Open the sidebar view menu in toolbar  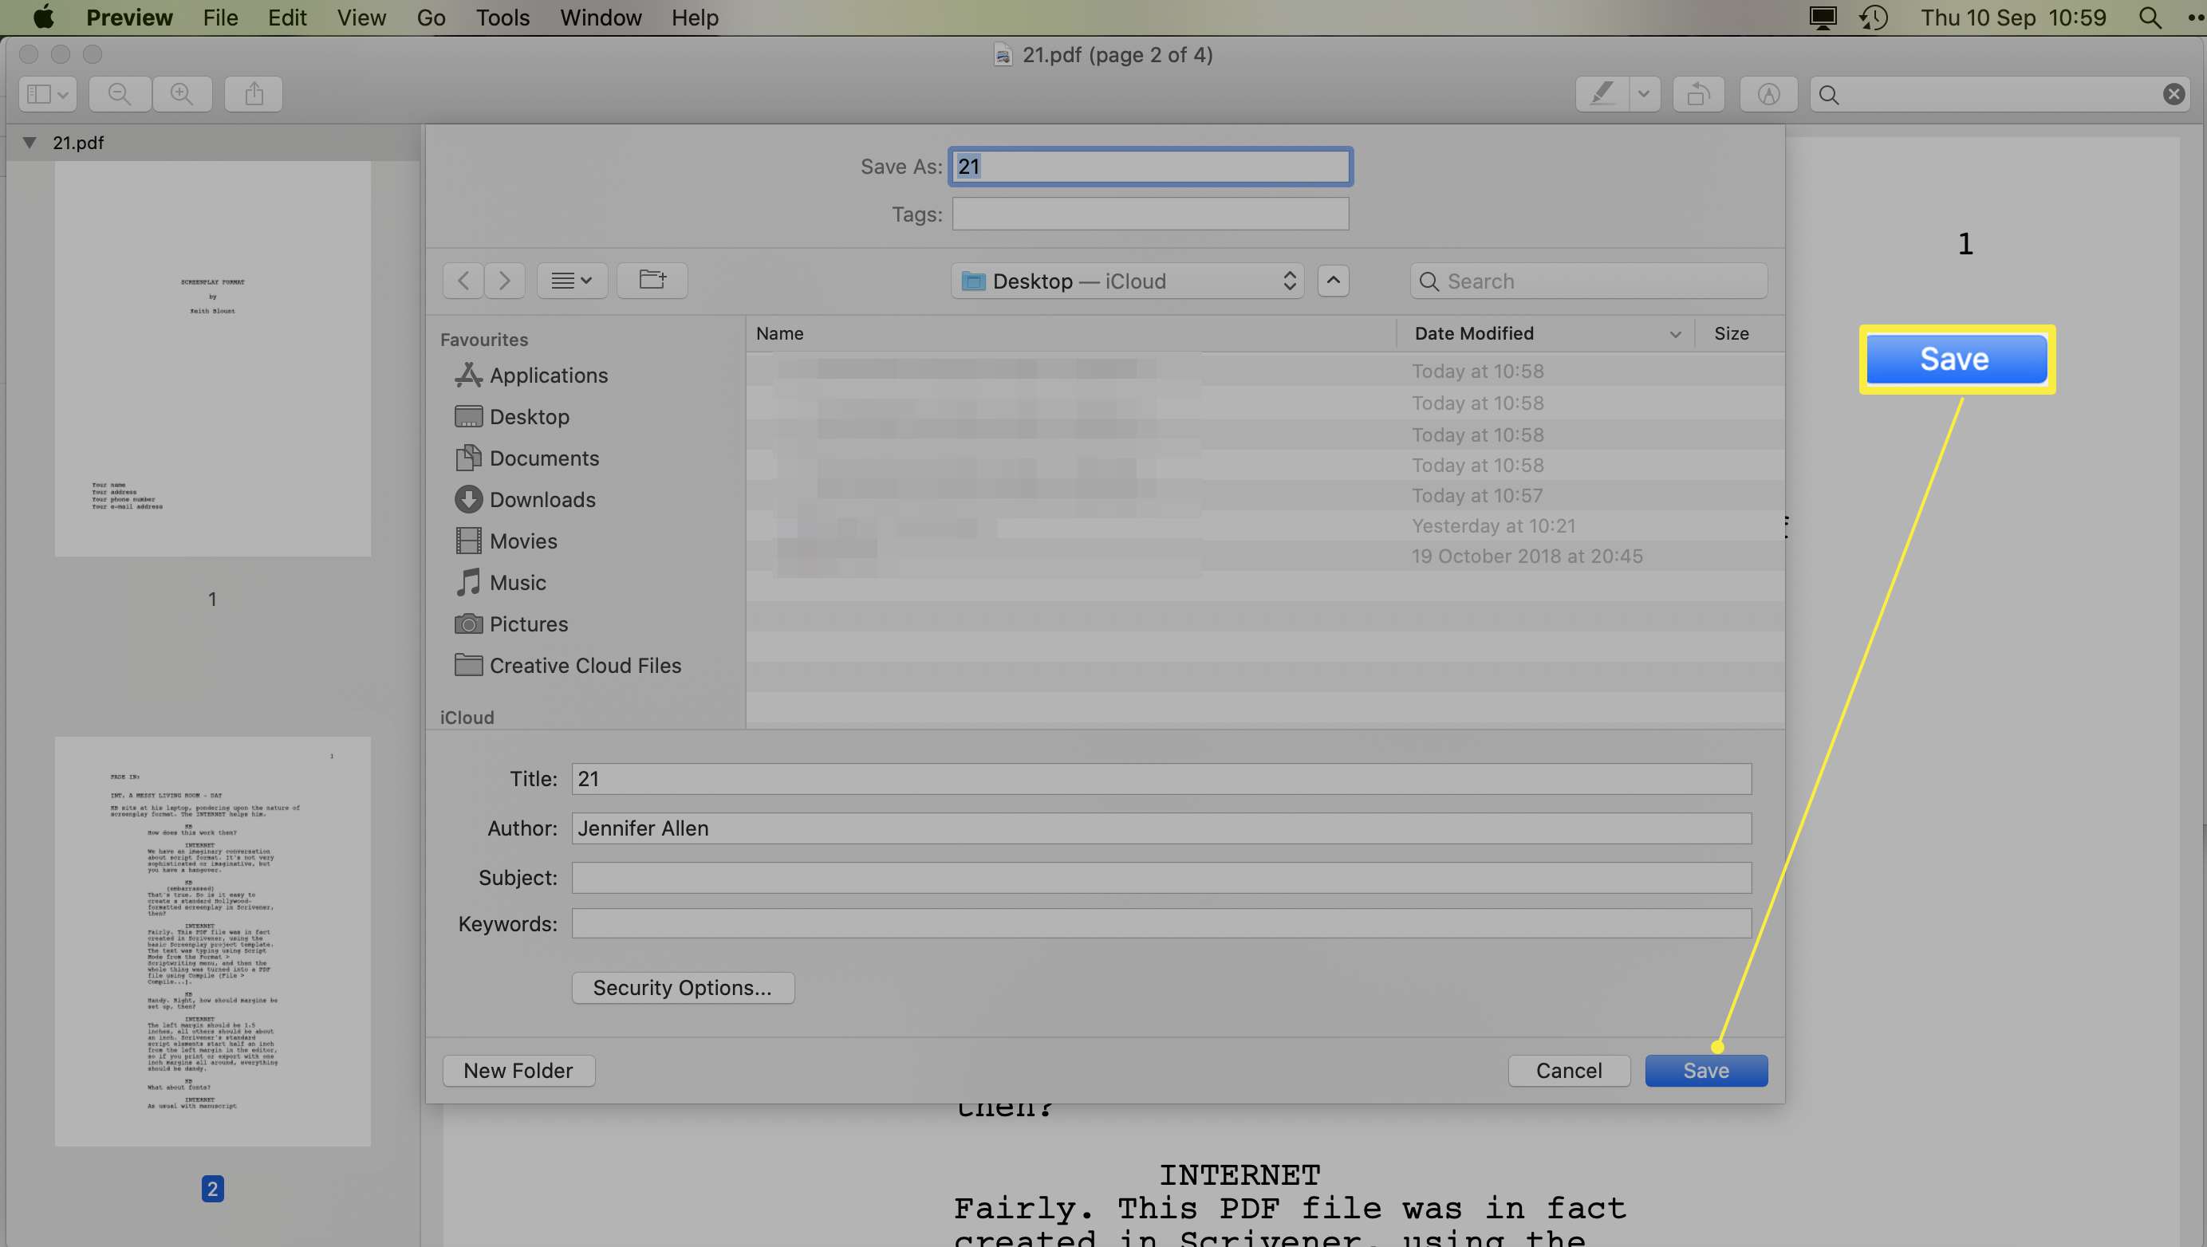click(48, 94)
